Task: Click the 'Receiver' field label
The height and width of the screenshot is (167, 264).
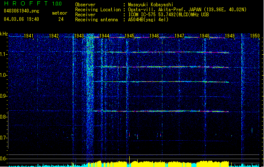Action: [x=85, y=15]
